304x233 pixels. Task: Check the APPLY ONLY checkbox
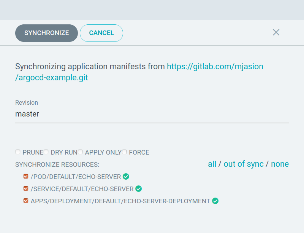80,152
